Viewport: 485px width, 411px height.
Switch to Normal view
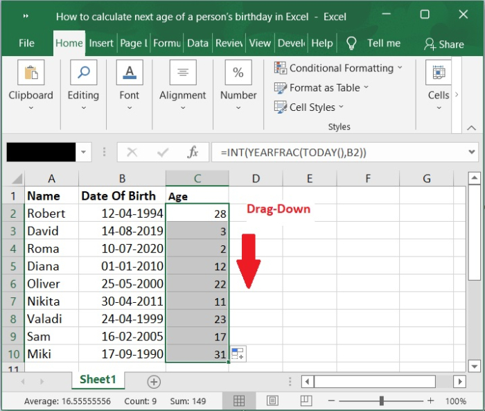pyautogui.click(x=239, y=401)
